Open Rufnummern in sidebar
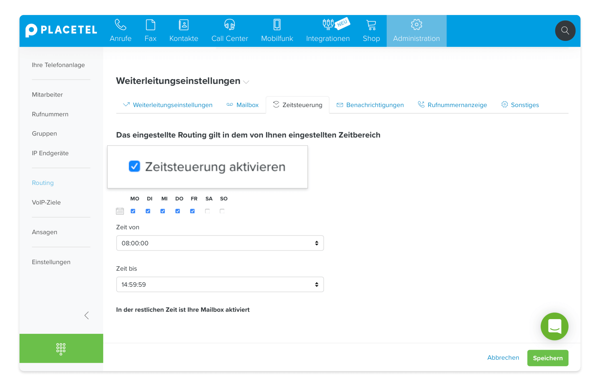 (50, 114)
